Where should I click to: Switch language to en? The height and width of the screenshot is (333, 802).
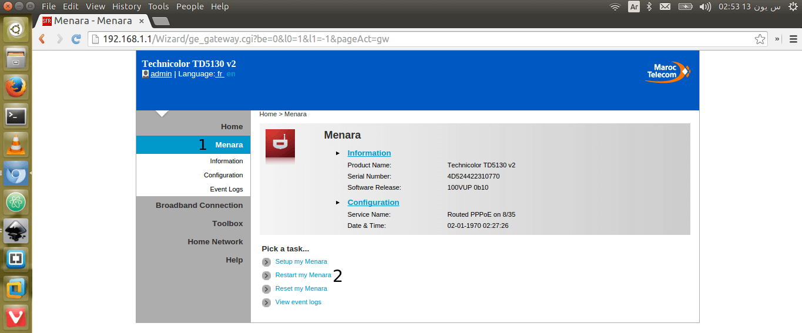(231, 74)
